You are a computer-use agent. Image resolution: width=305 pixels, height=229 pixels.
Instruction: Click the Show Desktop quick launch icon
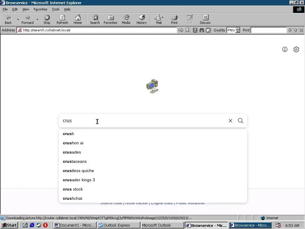click(x=25, y=225)
